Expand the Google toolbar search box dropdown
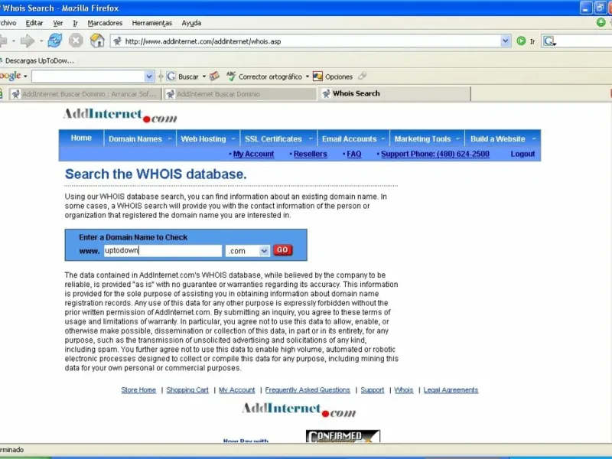This screenshot has height=459, width=612. pyautogui.click(x=148, y=76)
